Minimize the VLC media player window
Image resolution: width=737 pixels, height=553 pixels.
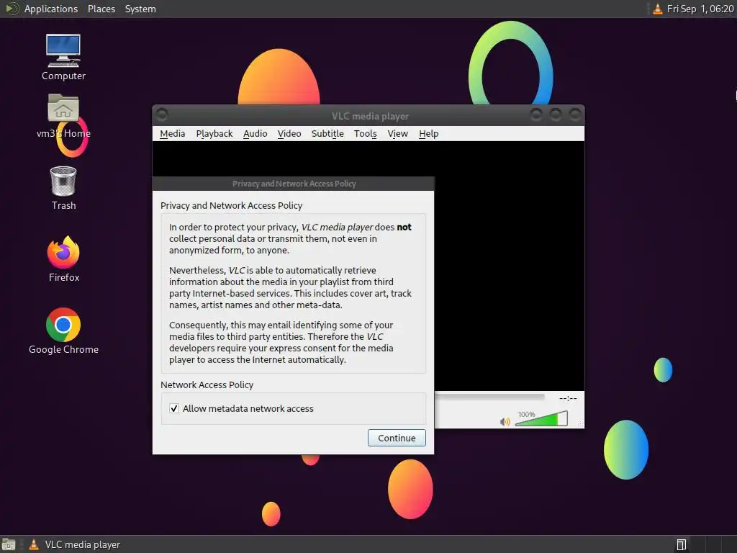(x=535, y=114)
